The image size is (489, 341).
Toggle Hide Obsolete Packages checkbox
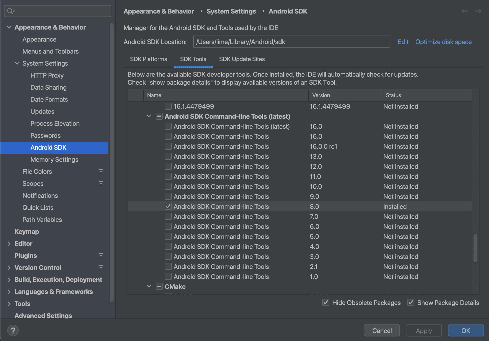tap(326, 302)
